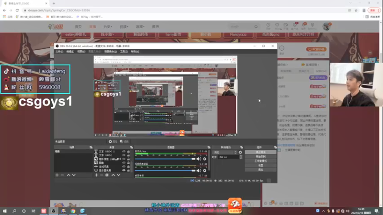
Task: Open taskbar search
Action: (14, 211)
